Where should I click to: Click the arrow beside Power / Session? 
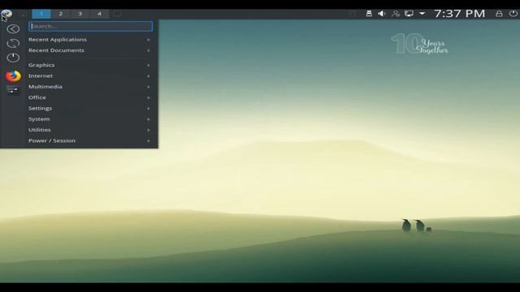coord(148,141)
